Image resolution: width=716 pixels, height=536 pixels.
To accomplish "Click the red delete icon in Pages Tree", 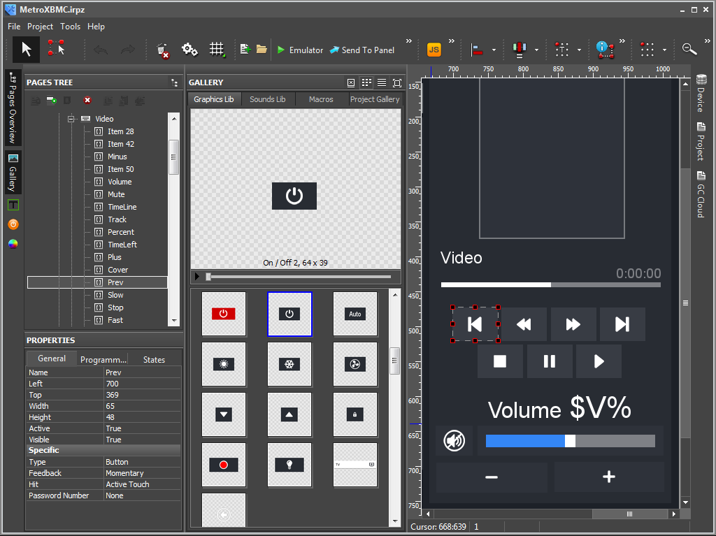I will tap(87, 101).
